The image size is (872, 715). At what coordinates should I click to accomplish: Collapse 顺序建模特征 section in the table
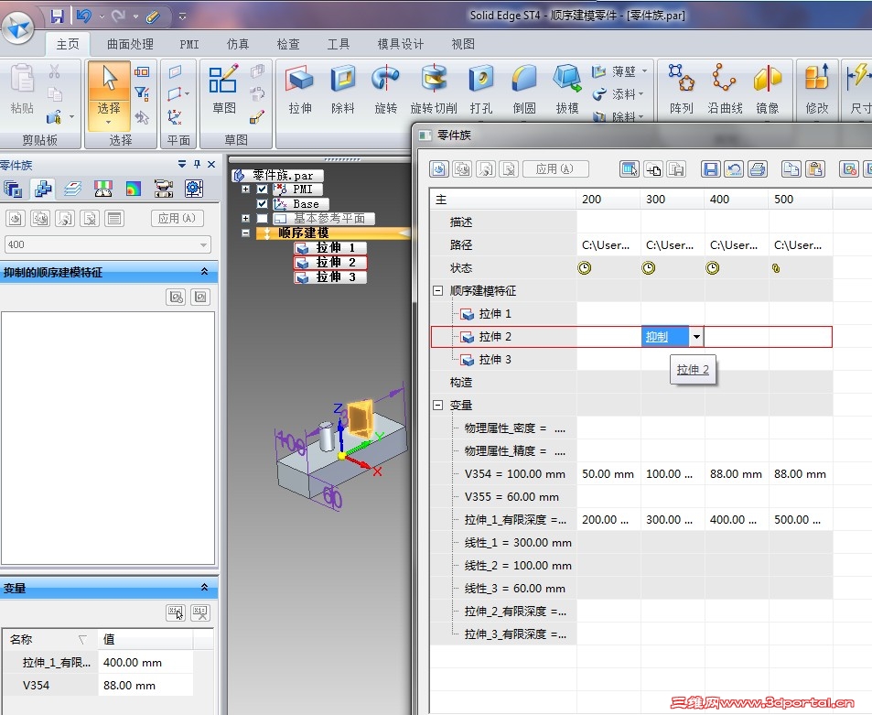(437, 290)
